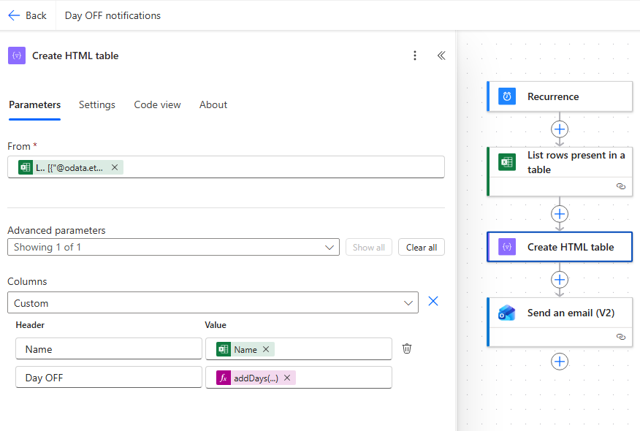
Task: Open the Columns Custom dropdown
Action: pyautogui.click(x=213, y=303)
